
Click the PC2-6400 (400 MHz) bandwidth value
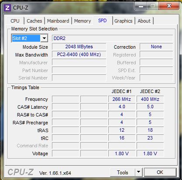coord(79,55)
